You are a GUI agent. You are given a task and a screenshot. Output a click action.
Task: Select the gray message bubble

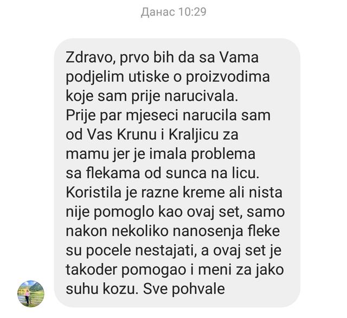(x=177, y=173)
